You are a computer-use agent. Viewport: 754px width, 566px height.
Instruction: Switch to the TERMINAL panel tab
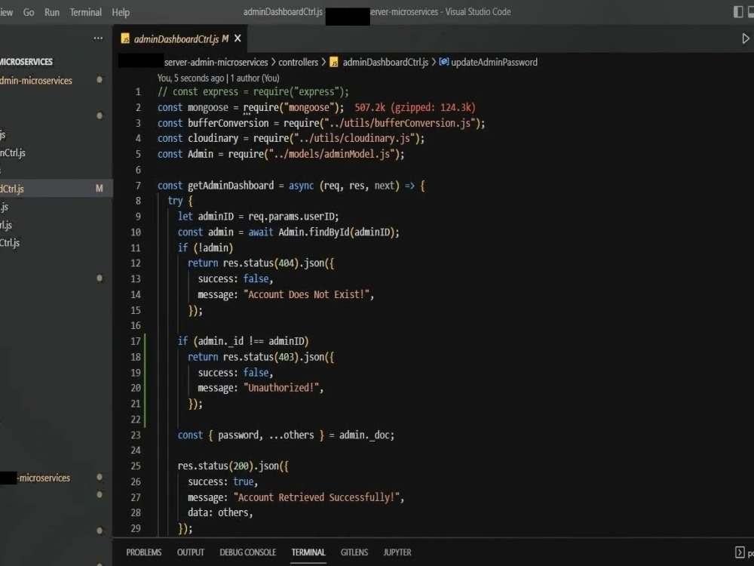pos(308,552)
